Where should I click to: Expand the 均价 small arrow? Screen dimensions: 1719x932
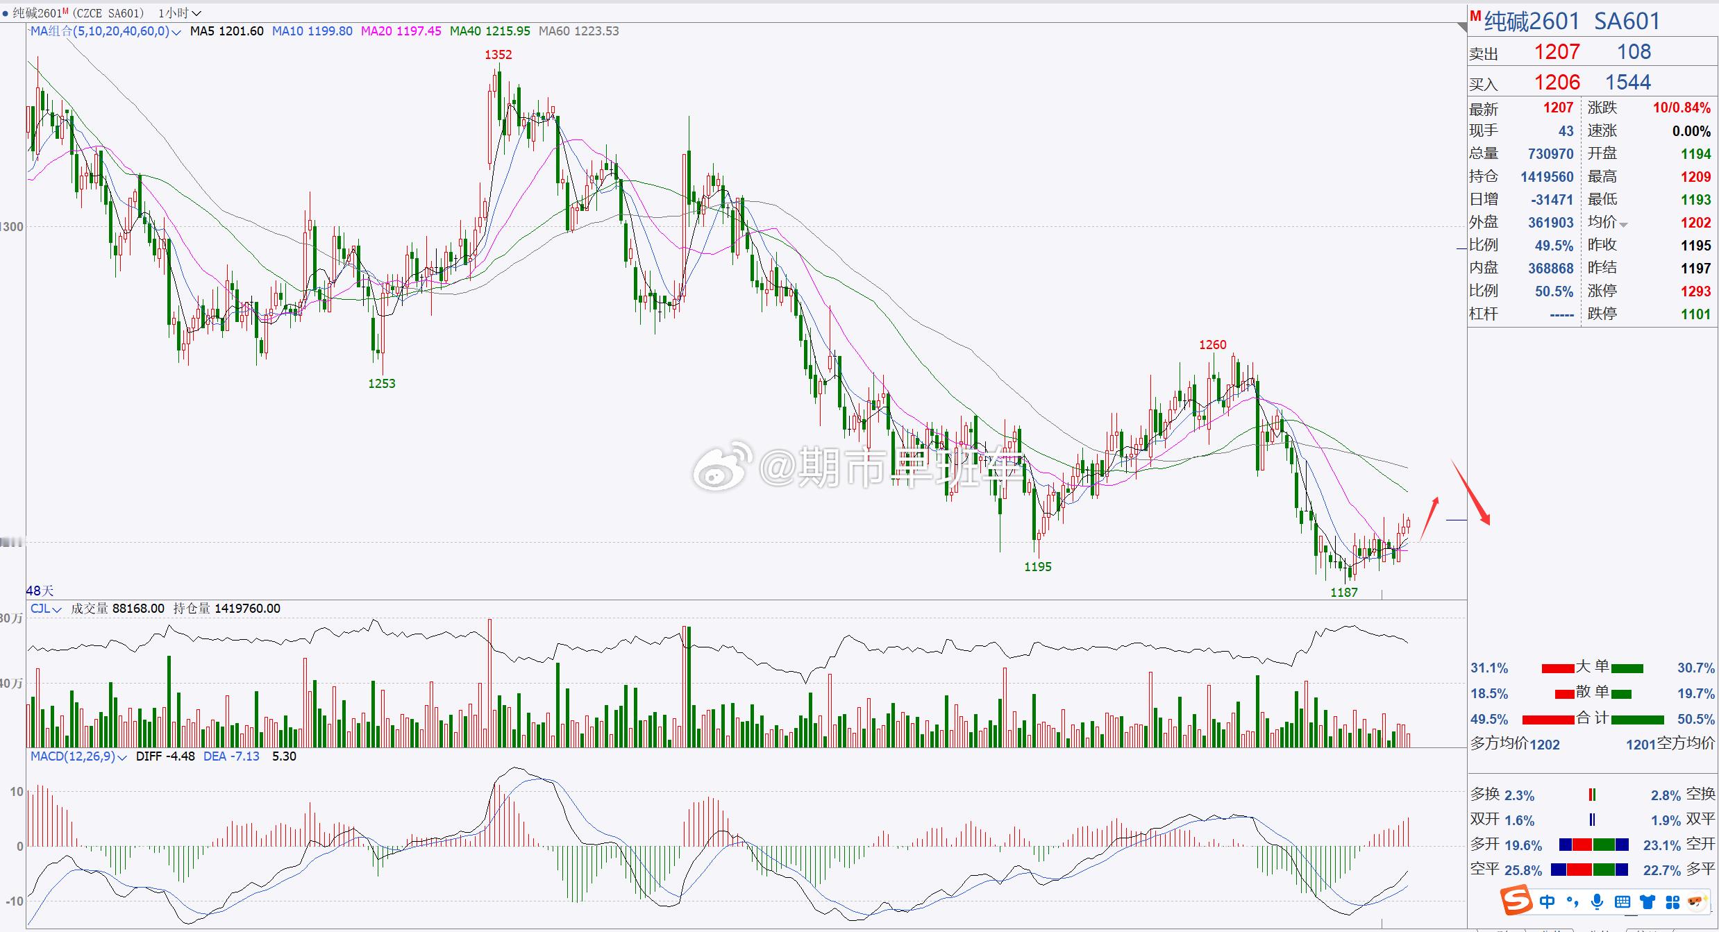pyautogui.click(x=1623, y=225)
